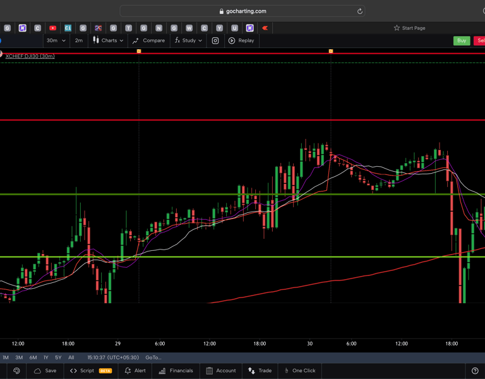Click the day marker D near 30
This screenshot has width=485, height=379.
coord(331,51)
